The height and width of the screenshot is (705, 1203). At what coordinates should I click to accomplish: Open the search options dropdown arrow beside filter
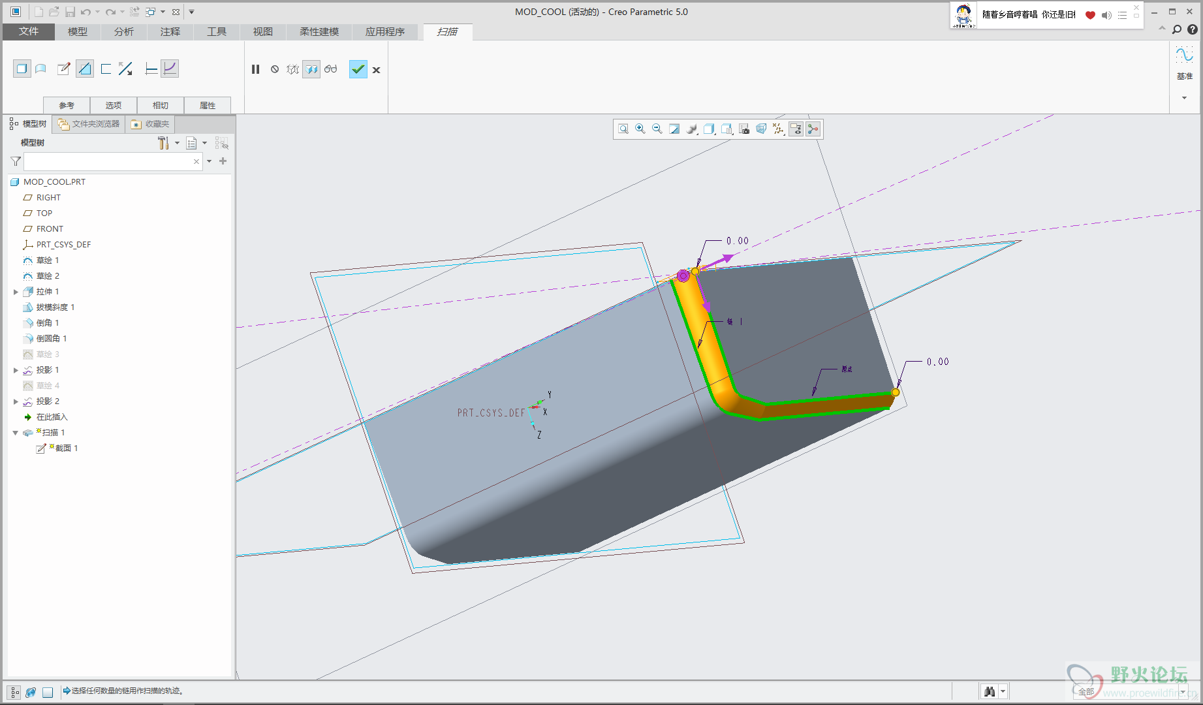coord(210,161)
